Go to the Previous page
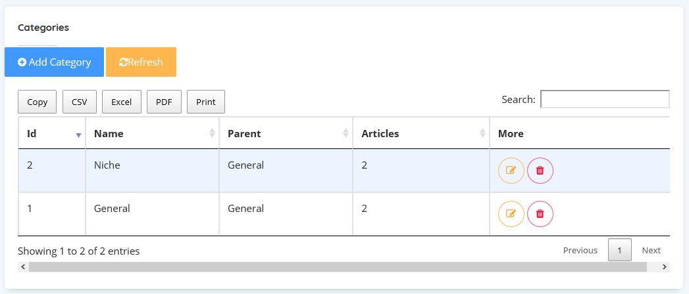The image size is (689, 294). tap(580, 250)
